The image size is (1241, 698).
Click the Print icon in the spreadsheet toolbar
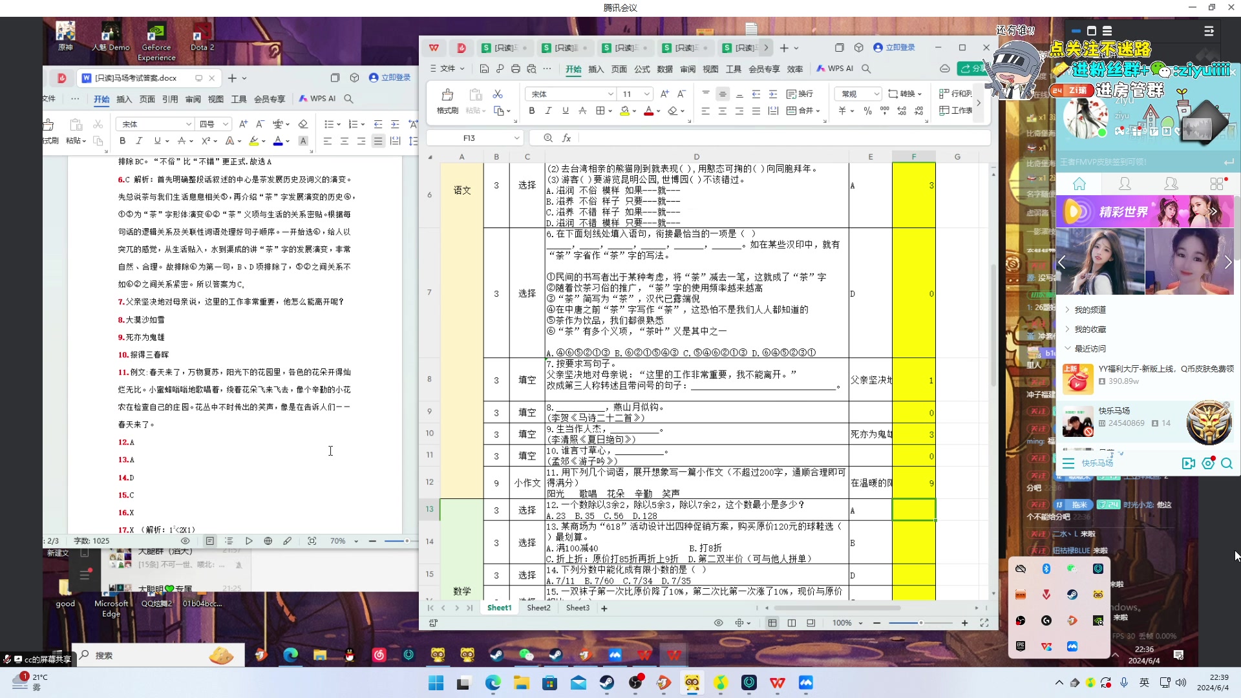[x=515, y=69]
